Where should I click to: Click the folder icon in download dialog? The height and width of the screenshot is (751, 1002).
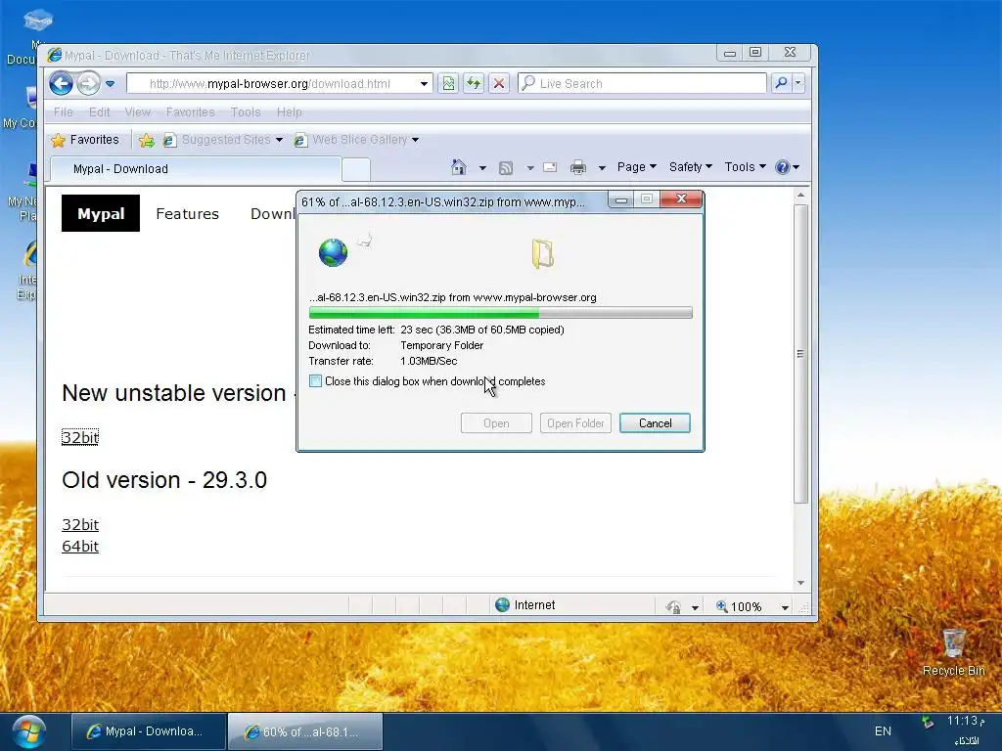point(542,253)
